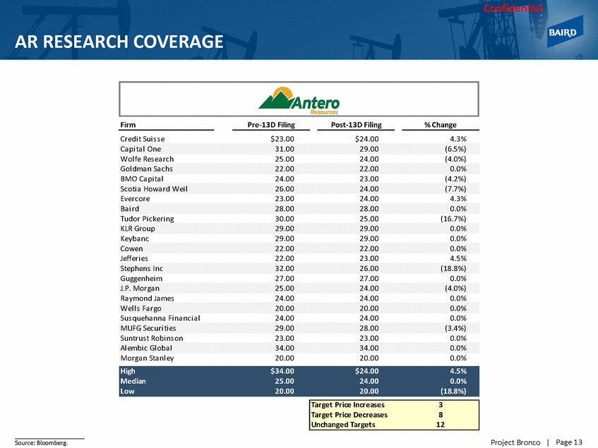Select the Suntrust Robinson firm name

pos(152,338)
